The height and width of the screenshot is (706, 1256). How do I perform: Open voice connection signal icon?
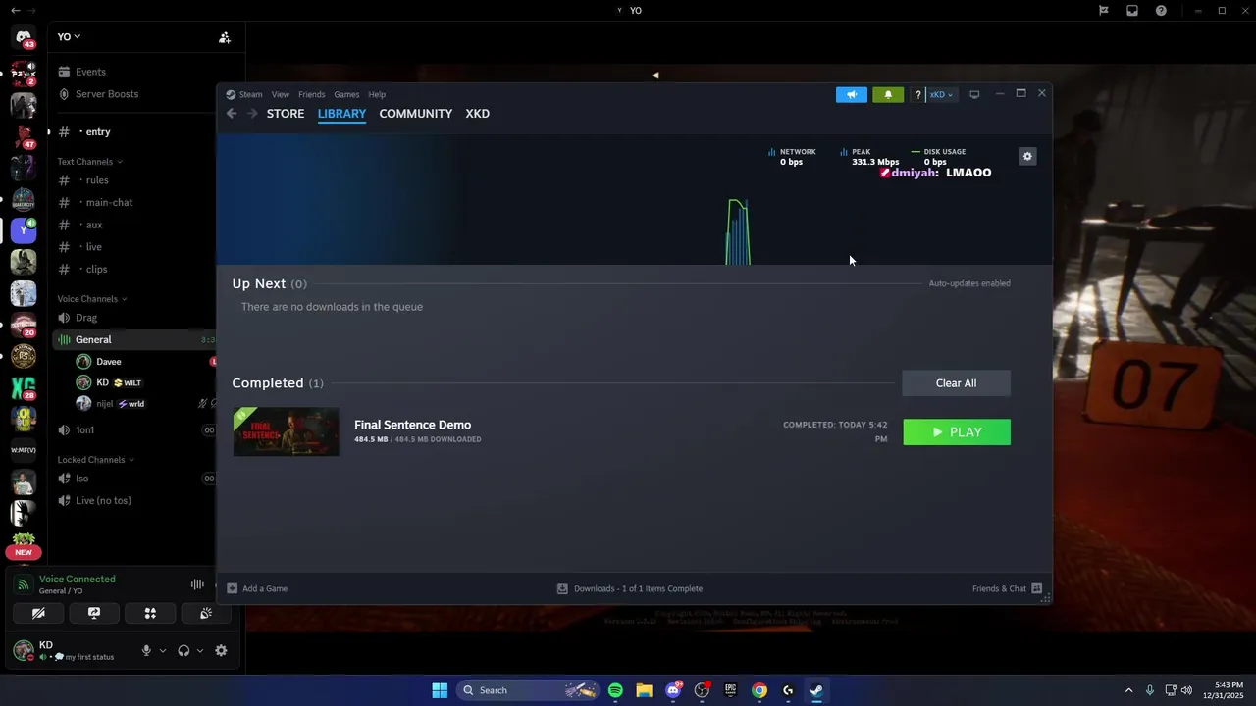[24, 584]
